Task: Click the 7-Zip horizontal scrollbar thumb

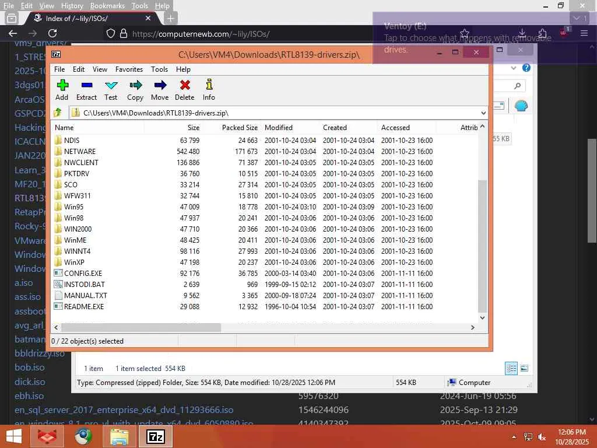Action: [141, 327]
